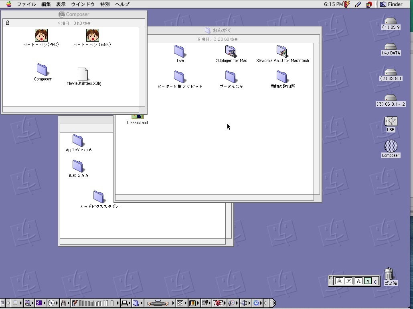Open the 特別 menu
This screenshot has height=309, width=413.
[x=105, y=4]
